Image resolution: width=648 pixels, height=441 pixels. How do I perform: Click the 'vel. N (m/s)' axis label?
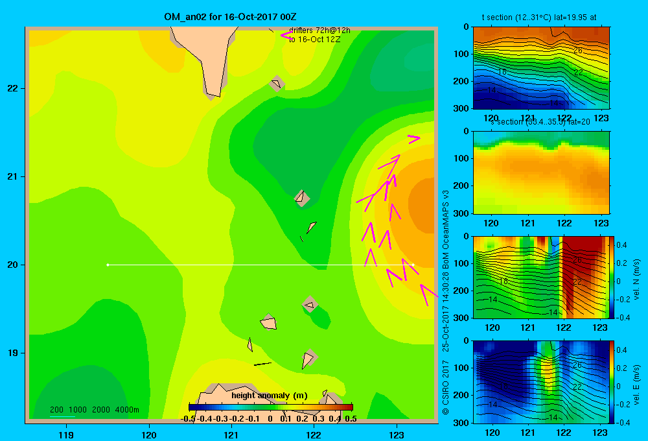637,280
